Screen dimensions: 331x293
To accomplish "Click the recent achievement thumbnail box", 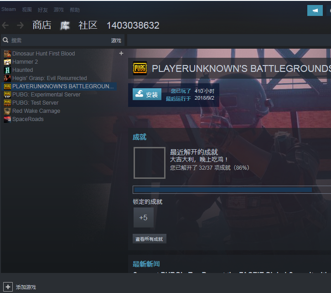I will tap(150, 163).
